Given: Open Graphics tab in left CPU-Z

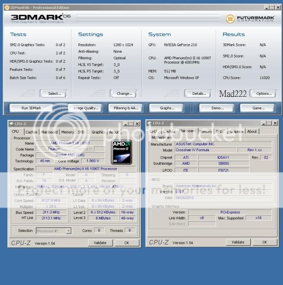Looking at the screenshot, I should tap(99, 132).
